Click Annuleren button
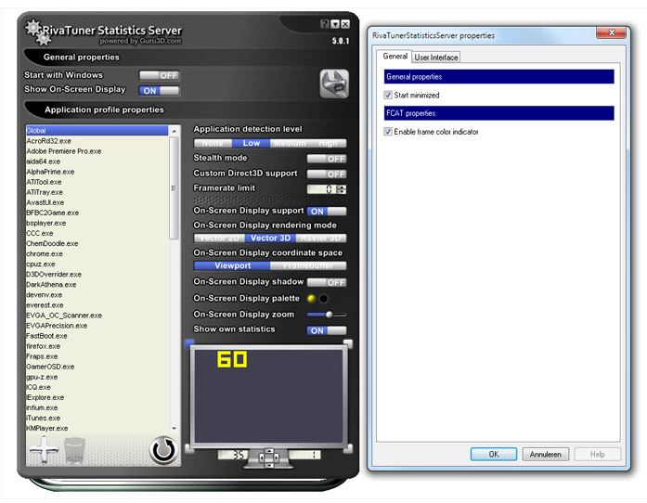This screenshot has height=503, width=647. 546,455
